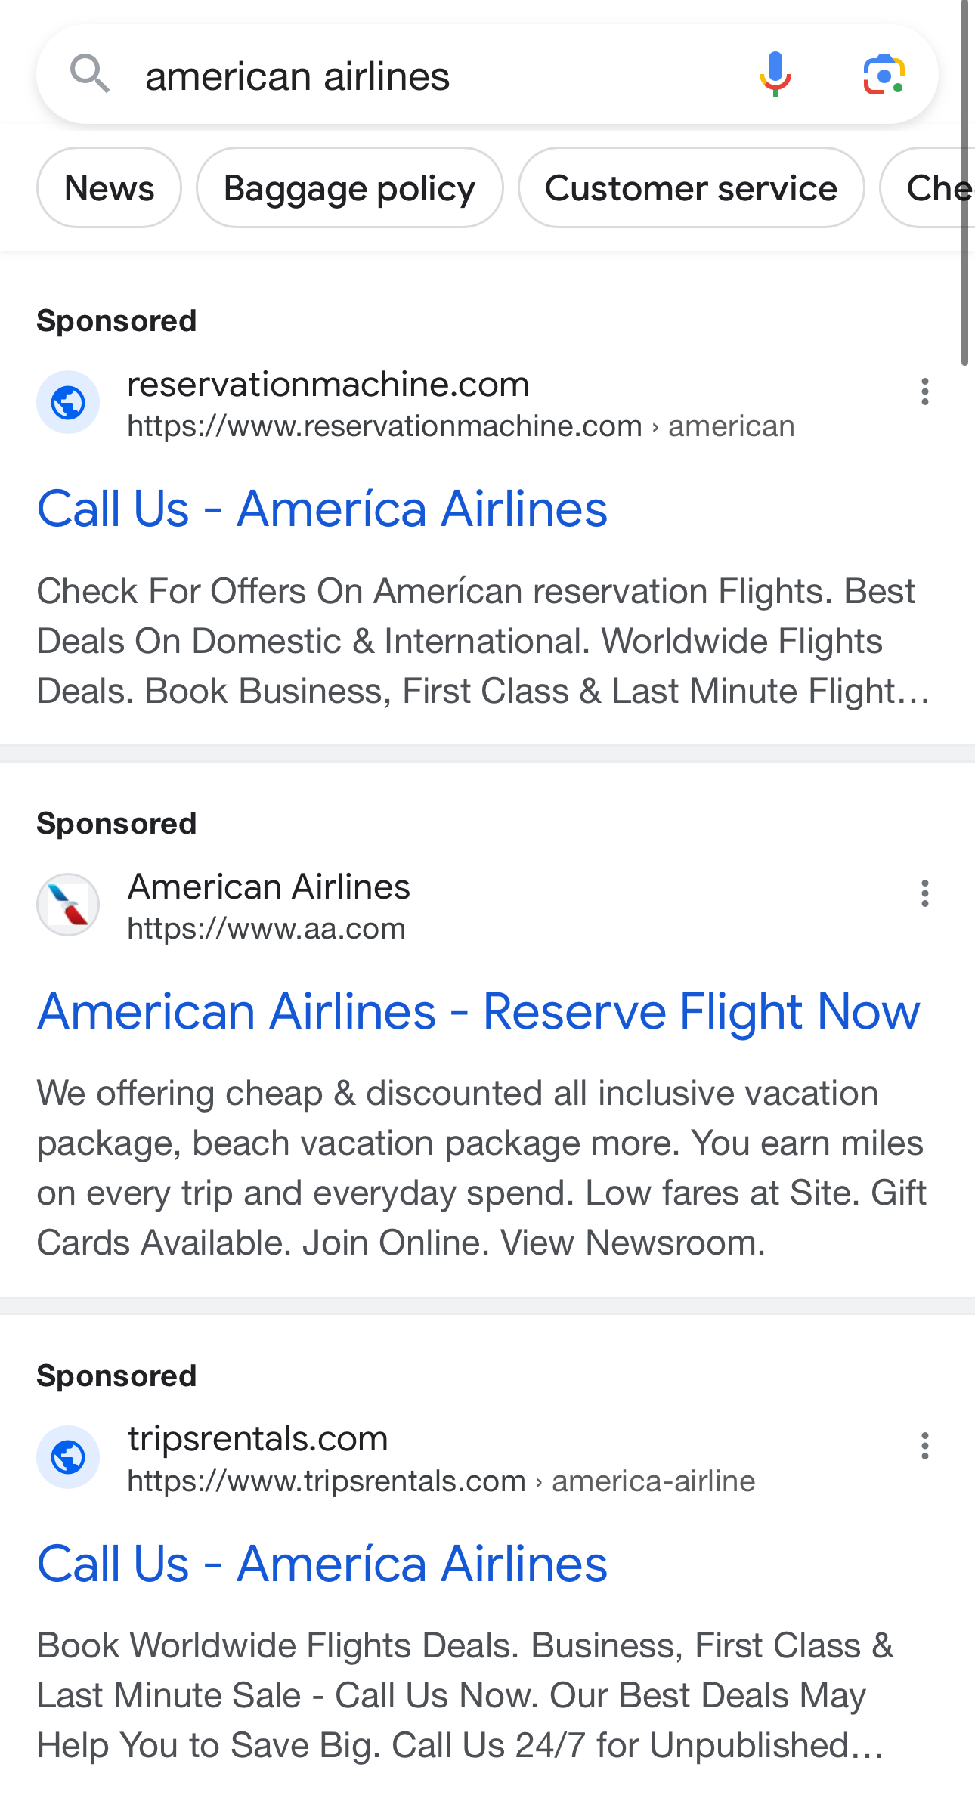Select the News filter chip
975x1798 pixels.
coord(110,188)
